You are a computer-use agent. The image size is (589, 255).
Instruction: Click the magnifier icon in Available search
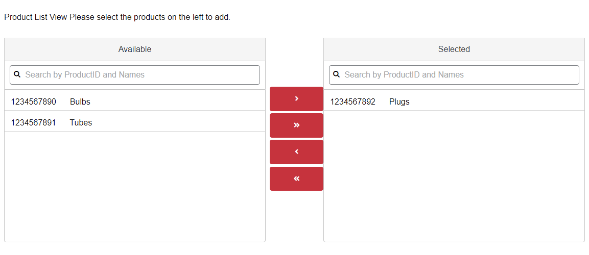17,74
